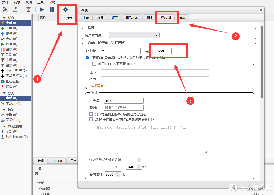This screenshot has height=195, width=274.
Task: Close the 选项 dialog
Action: click(261, 10)
